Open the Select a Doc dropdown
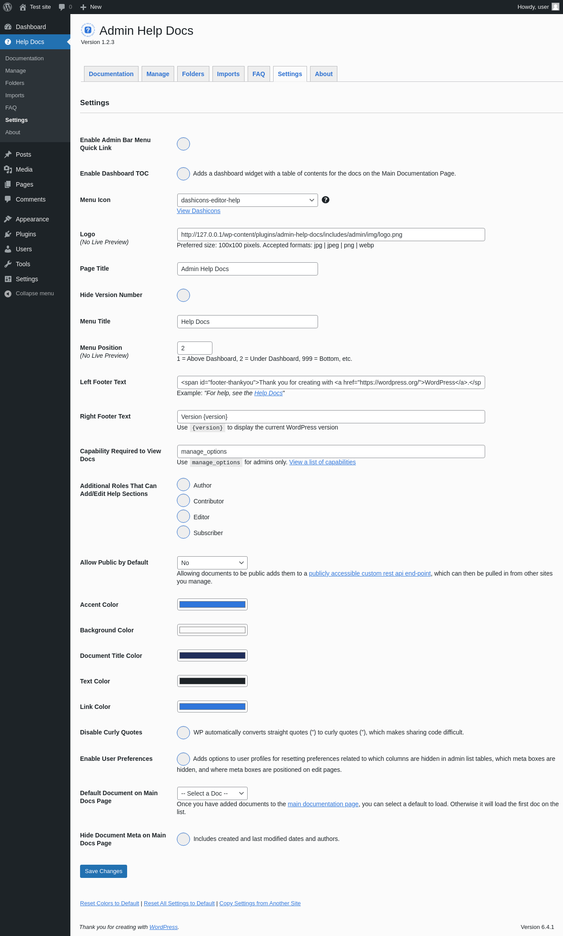 (212, 793)
